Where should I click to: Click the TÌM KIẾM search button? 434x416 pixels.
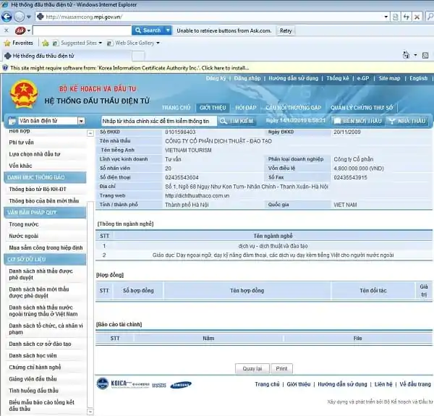(x=237, y=121)
